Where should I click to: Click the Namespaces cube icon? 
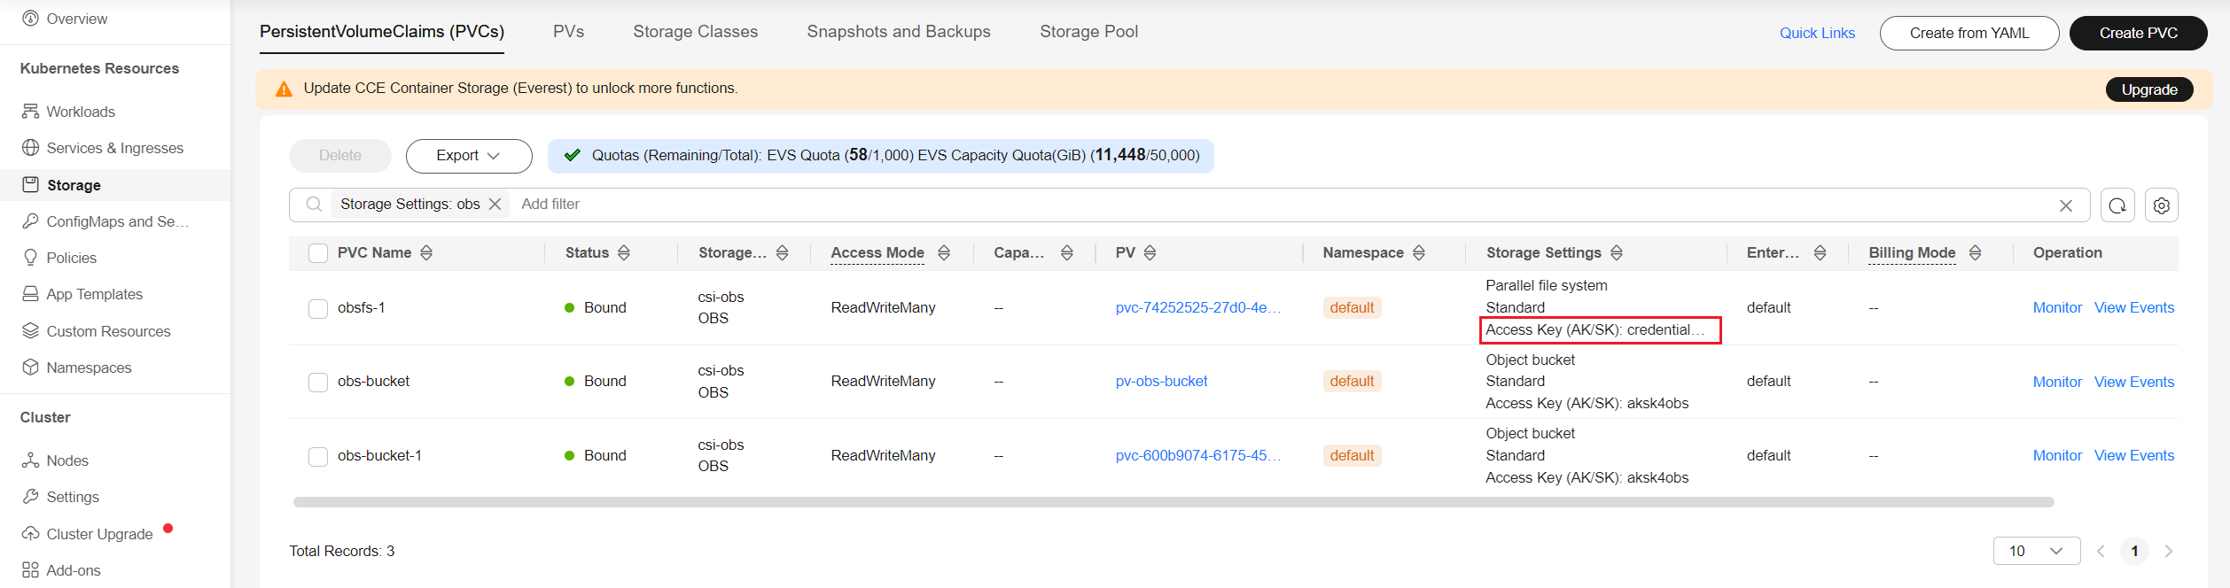coord(30,367)
